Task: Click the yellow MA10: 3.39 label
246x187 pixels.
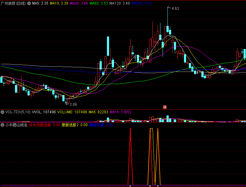Action: coord(59,3)
